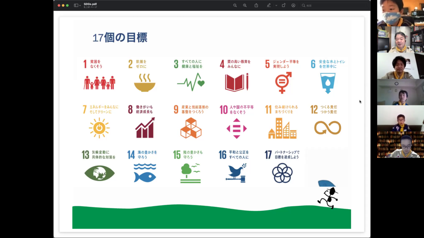The image size is (424, 238).
Task: Click the goal 4 open book icon
Action: click(236, 82)
